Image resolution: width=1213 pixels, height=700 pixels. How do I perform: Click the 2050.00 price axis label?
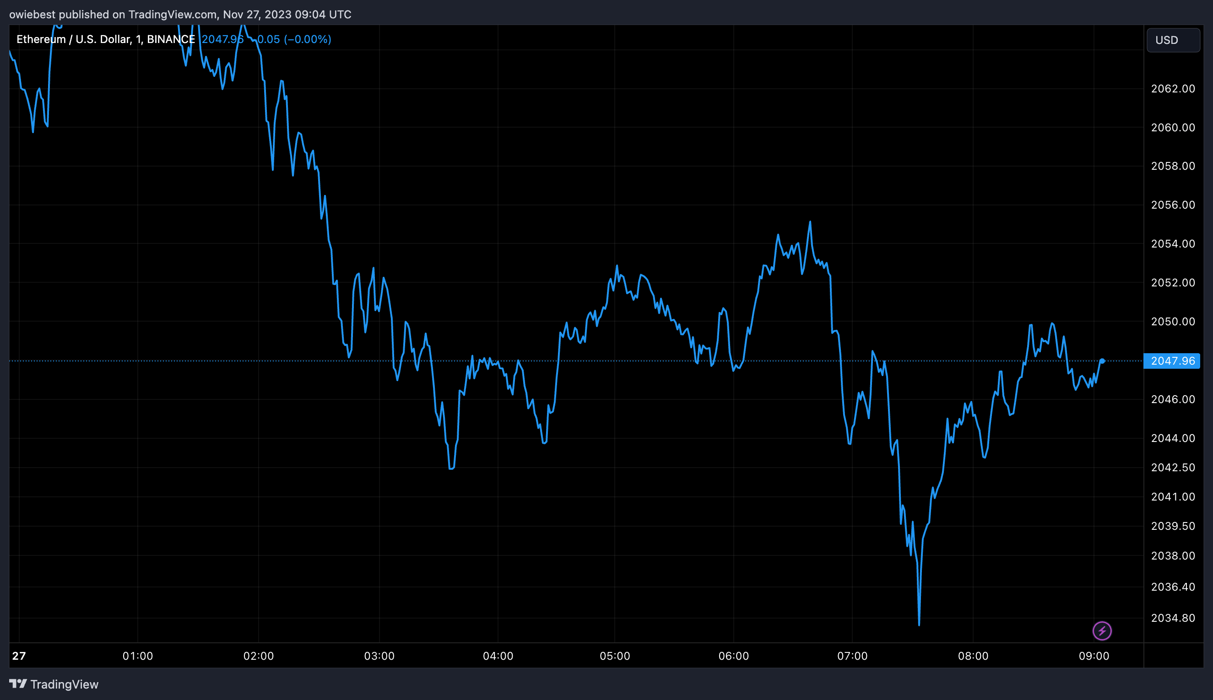(1173, 322)
